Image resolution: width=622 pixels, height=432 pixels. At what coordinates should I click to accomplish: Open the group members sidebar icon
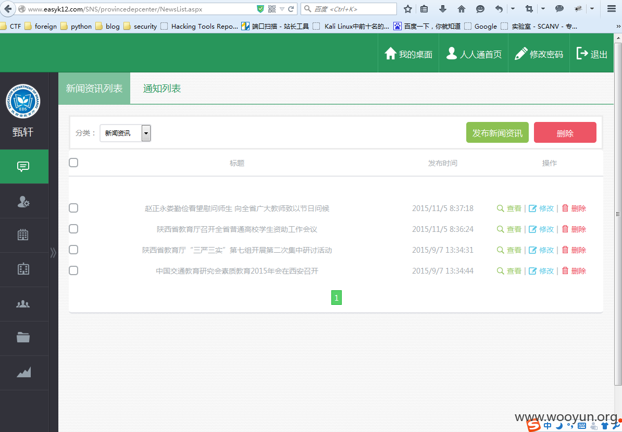23,304
